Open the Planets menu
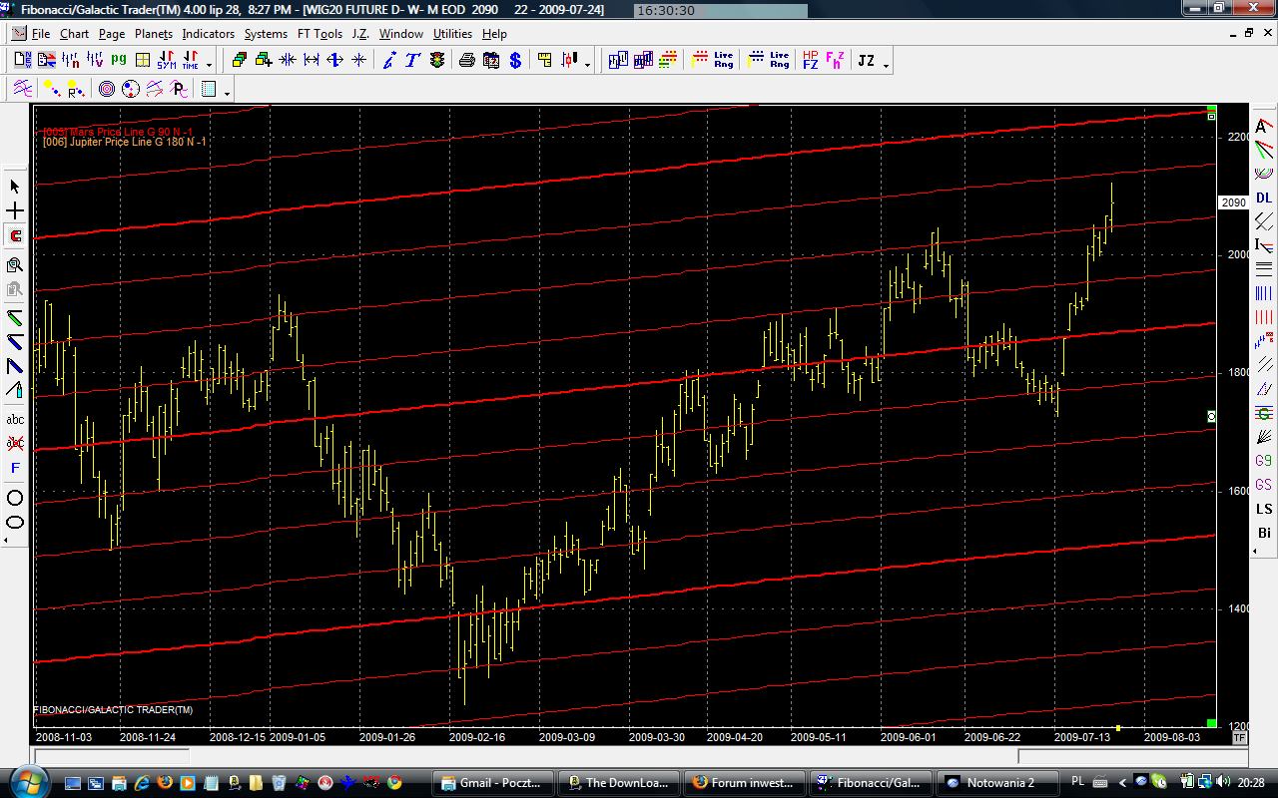 click(154, 34)
